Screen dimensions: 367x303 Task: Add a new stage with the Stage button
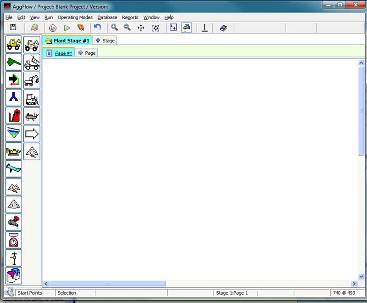105,41
